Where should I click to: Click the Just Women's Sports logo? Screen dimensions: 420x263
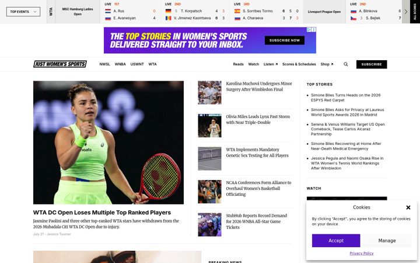(x=60, y=64)
